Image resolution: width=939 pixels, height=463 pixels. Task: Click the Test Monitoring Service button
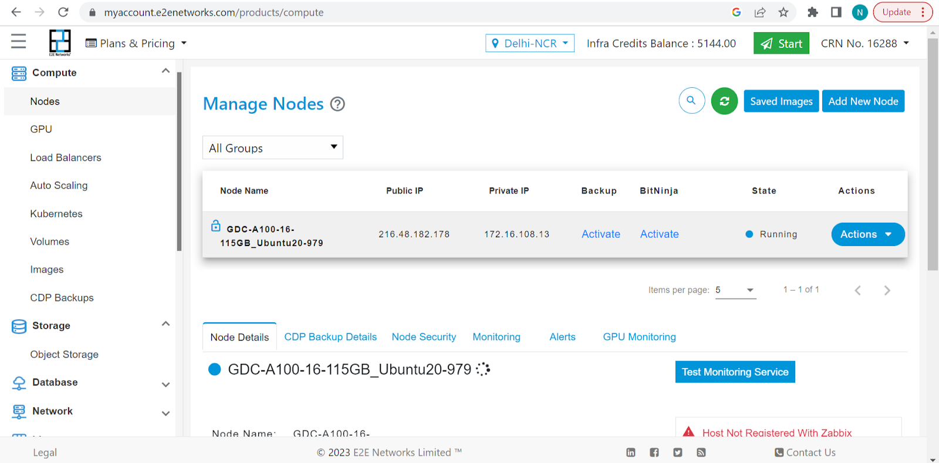(735, 372)
